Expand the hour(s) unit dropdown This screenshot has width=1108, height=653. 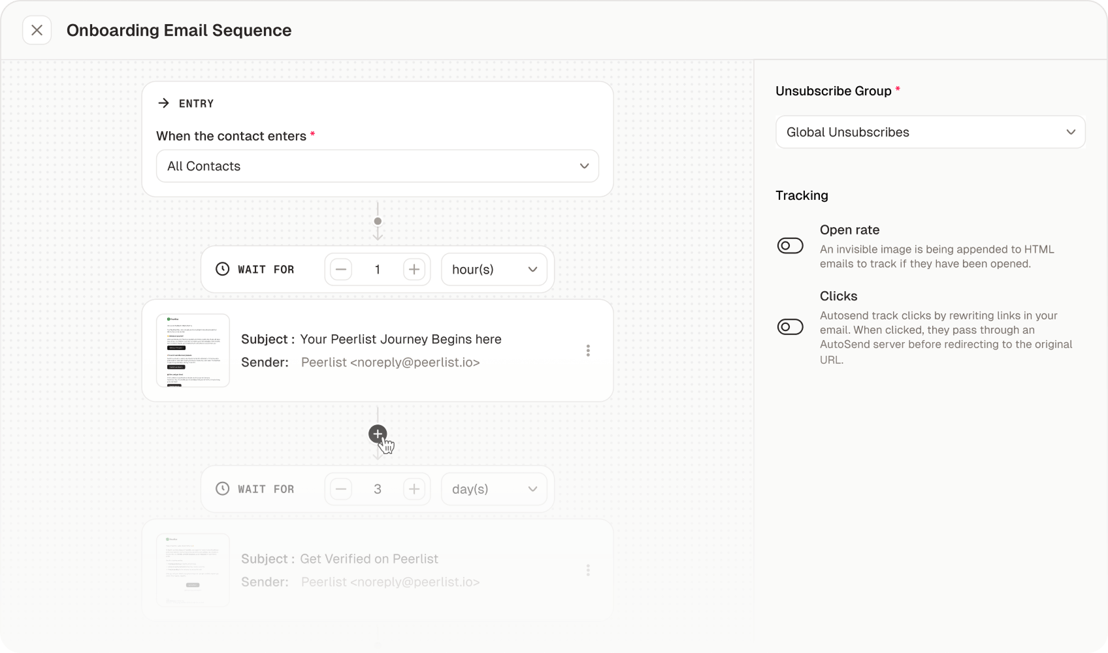click(494, 270)
